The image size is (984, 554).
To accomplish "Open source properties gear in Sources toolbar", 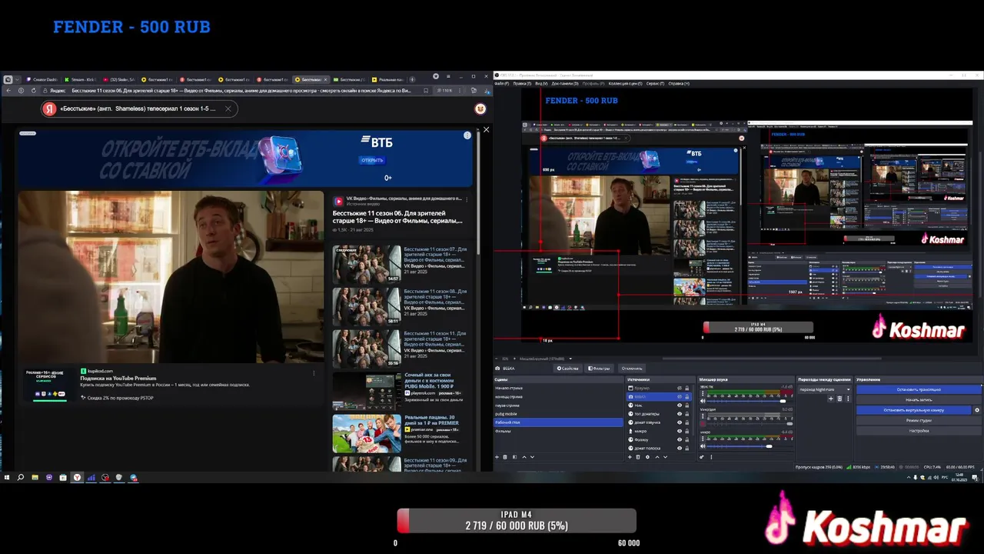I will pos(647,457).
